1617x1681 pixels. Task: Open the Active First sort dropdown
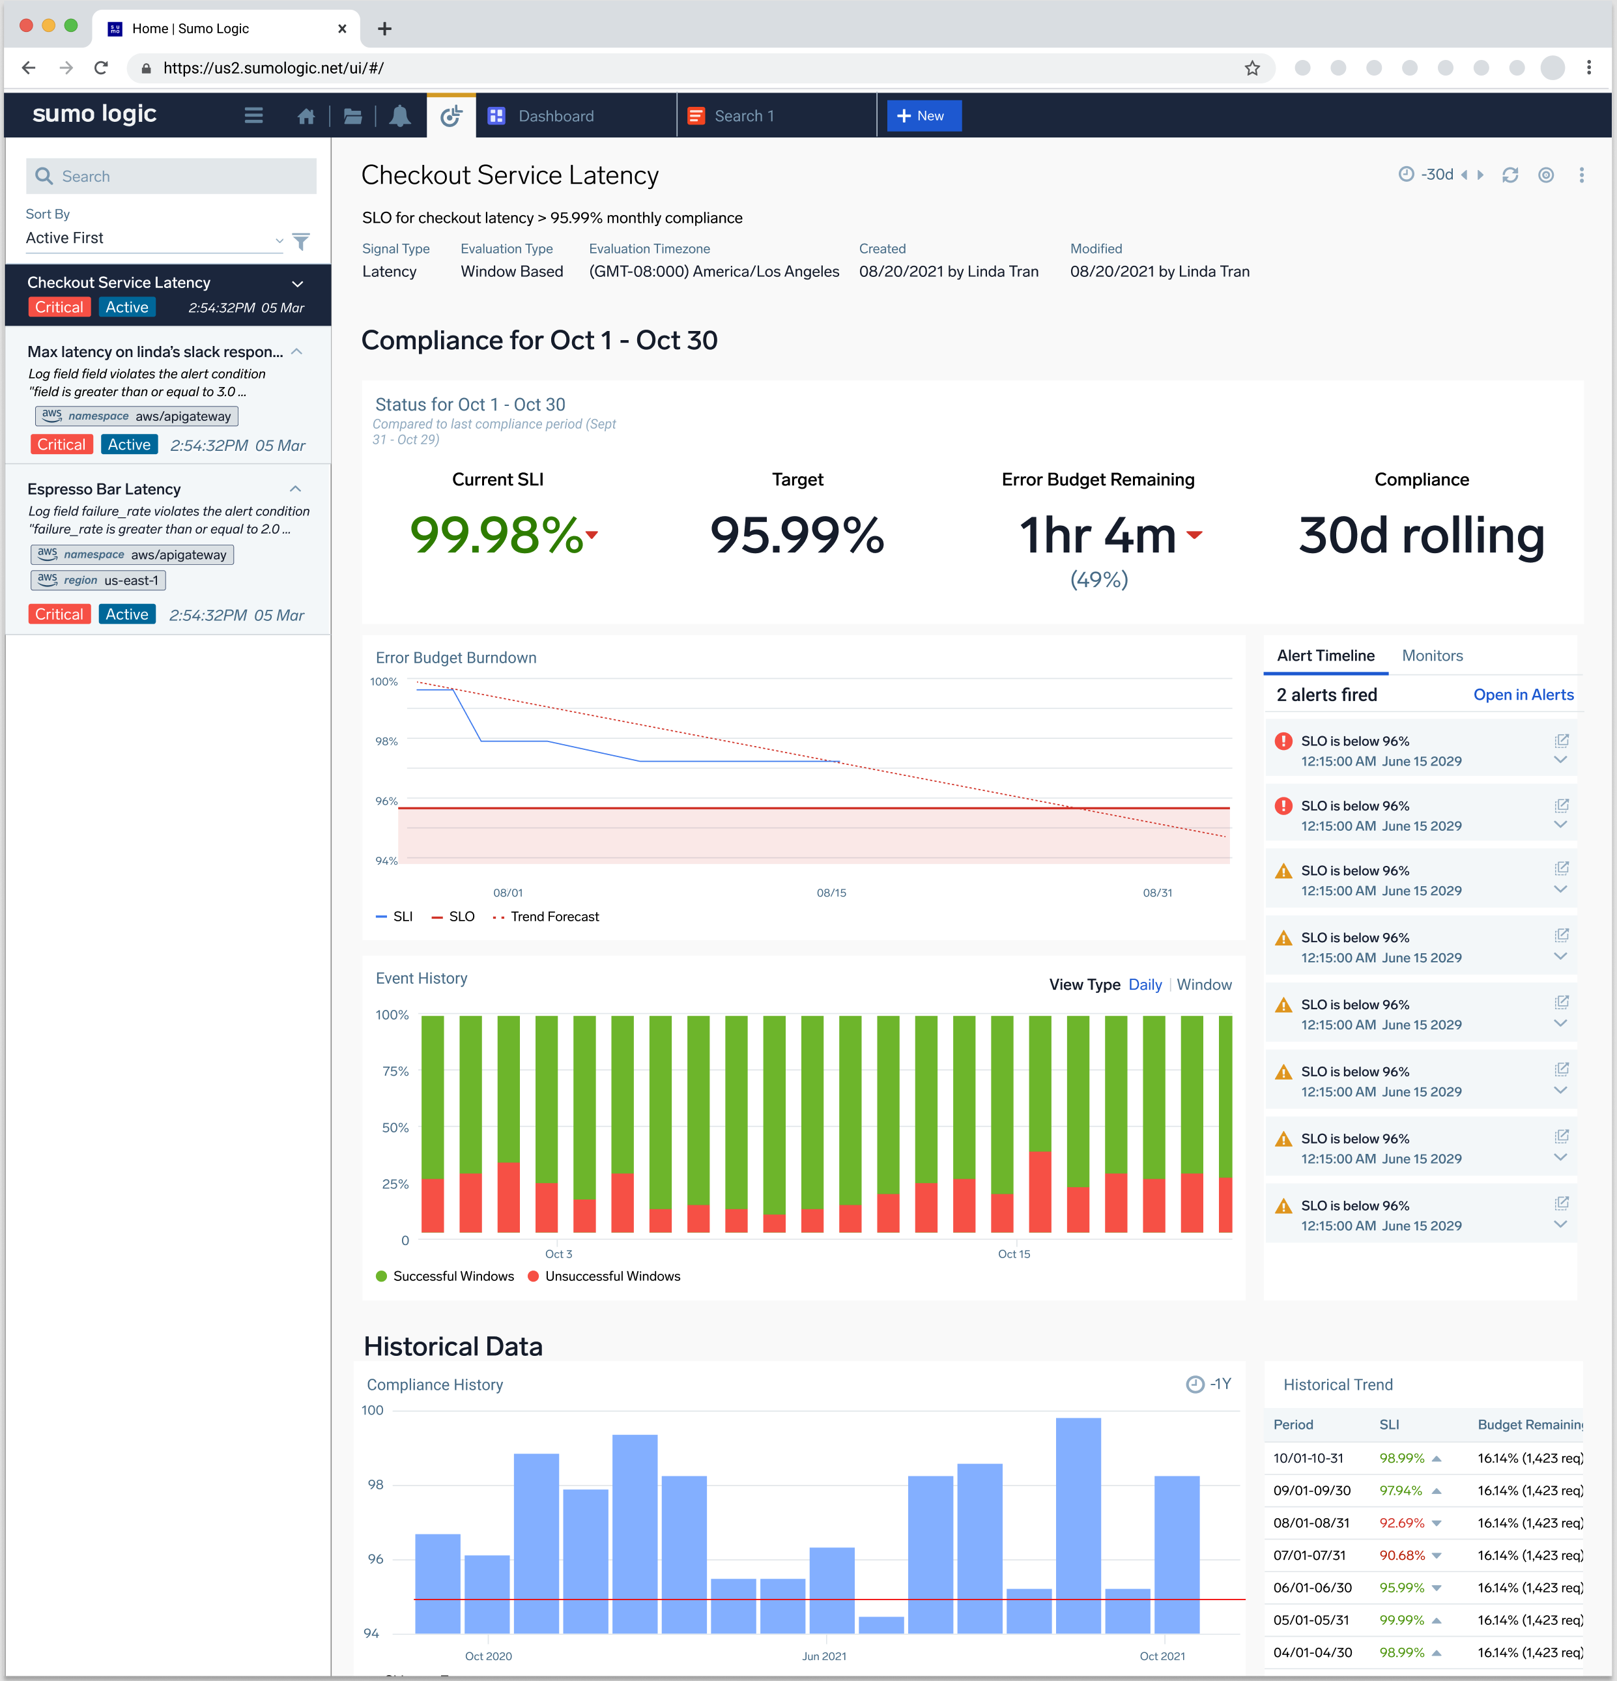(154, 238)
